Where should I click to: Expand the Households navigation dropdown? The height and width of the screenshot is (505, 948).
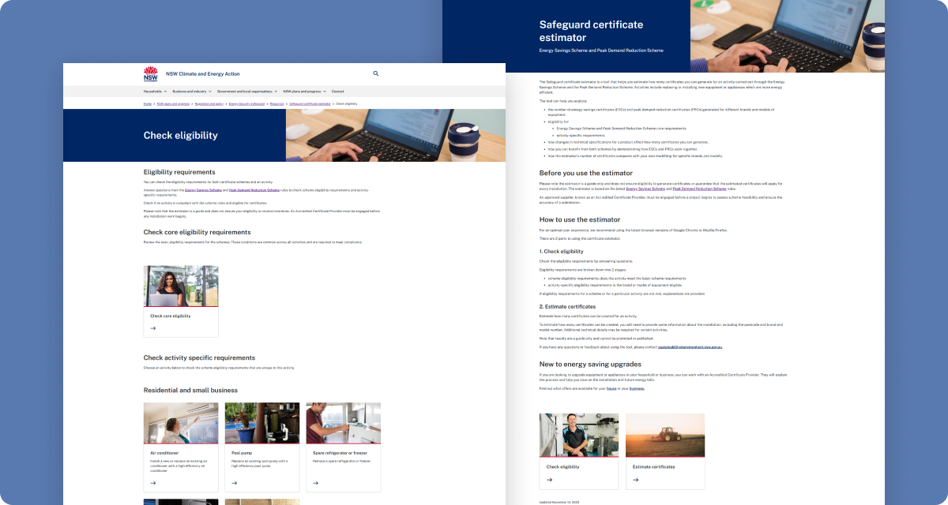(155, 92)
